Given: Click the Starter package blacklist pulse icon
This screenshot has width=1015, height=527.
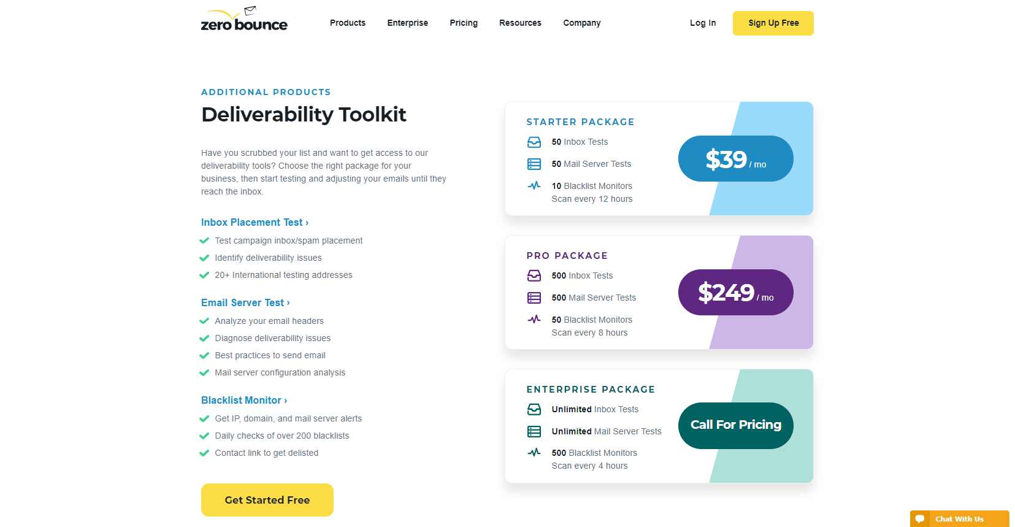Looking at the screenshot, I should (x=534, y=185).
